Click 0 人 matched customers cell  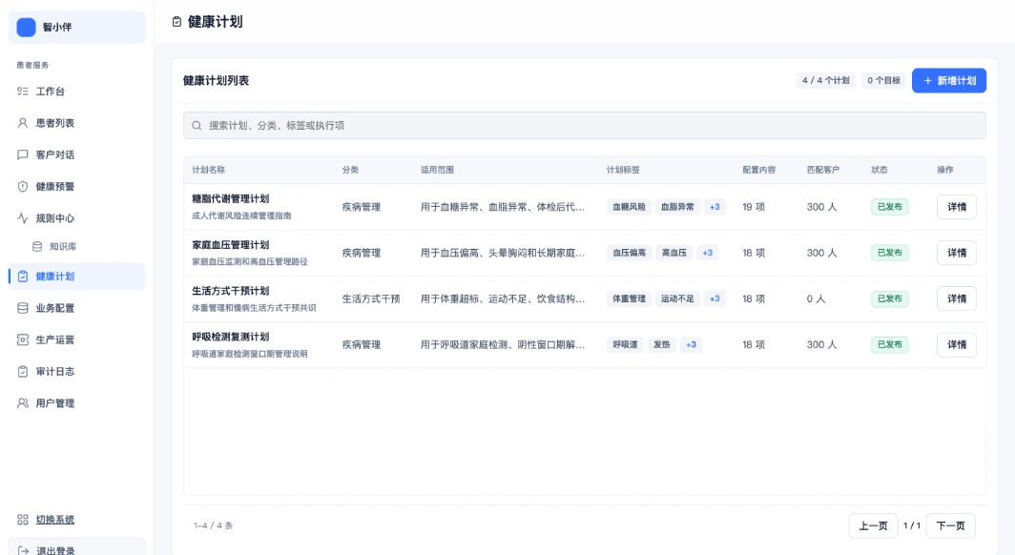tap(816, 298)
